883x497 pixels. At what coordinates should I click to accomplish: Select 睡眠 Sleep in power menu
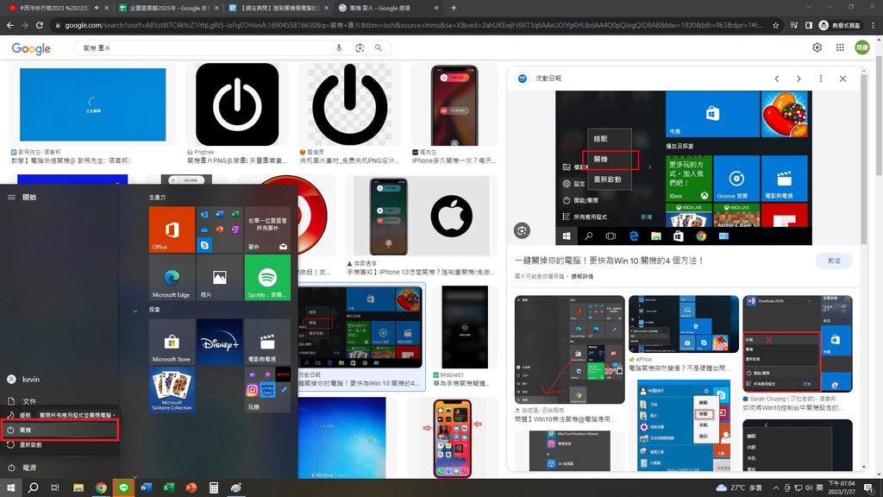[x=20, y=415]
